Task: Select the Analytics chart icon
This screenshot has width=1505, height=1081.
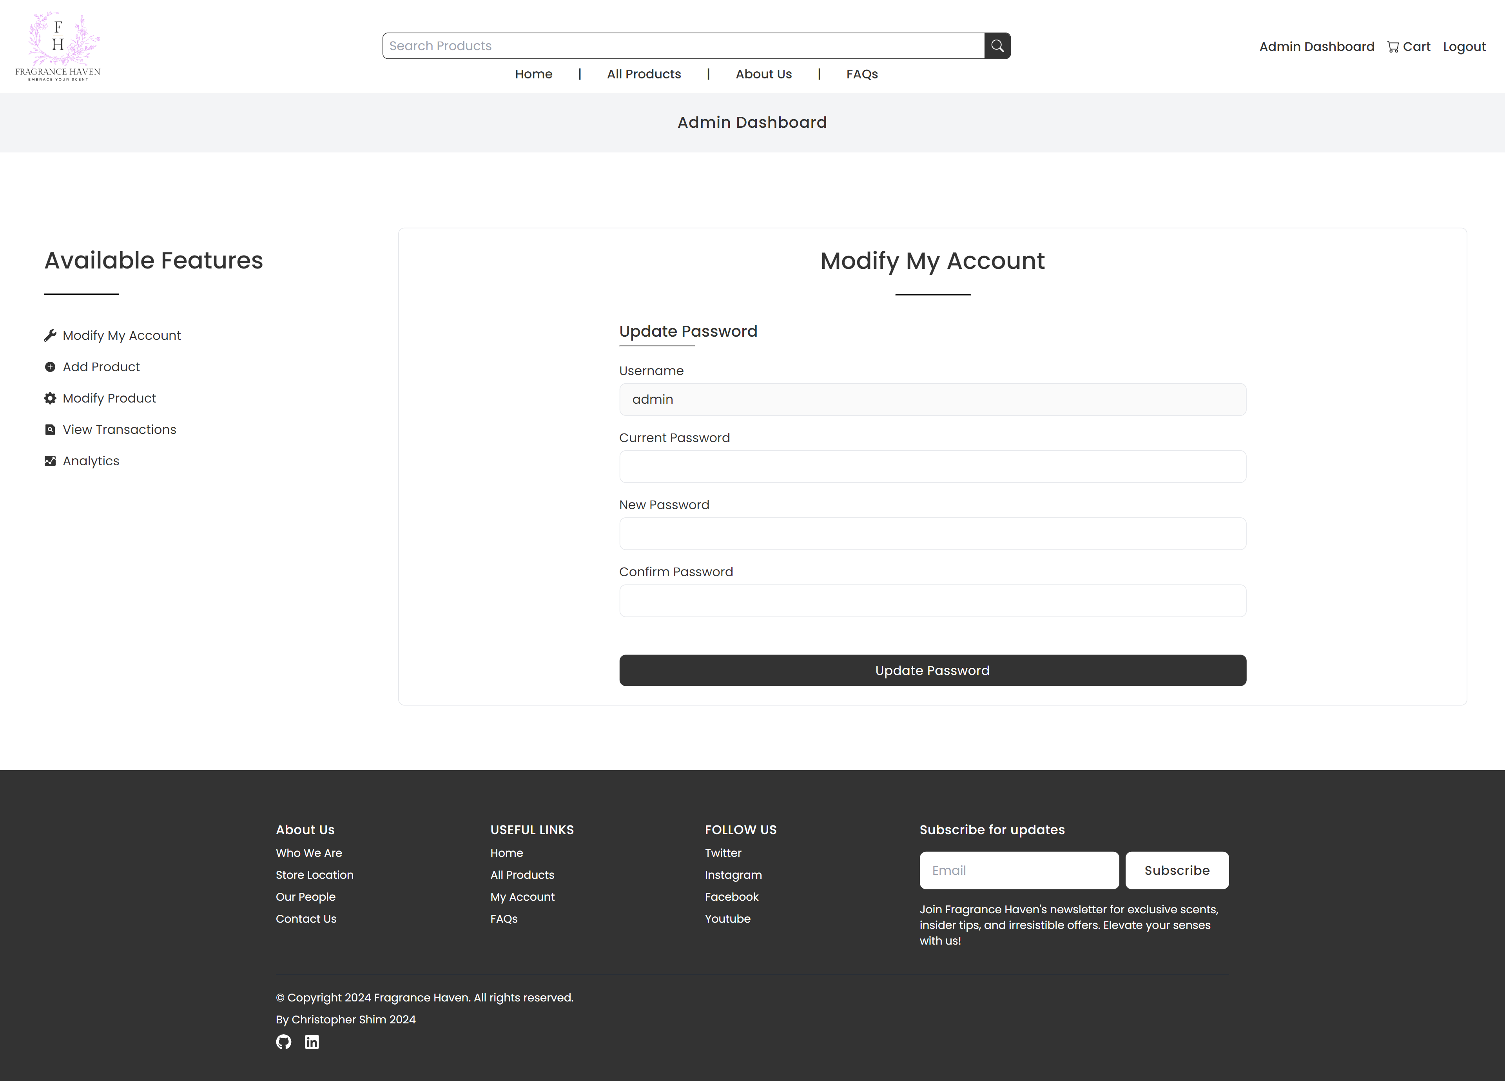Action: click(51, 461)
